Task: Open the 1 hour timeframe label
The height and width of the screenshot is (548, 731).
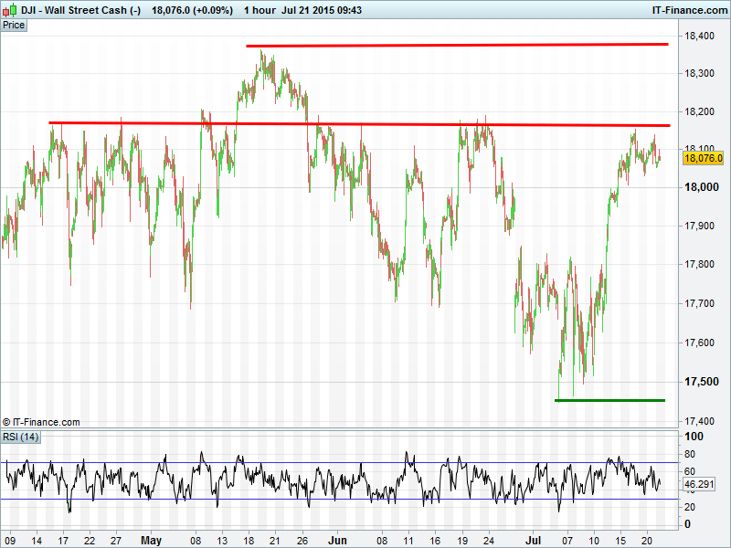Action: coord(264,10)
